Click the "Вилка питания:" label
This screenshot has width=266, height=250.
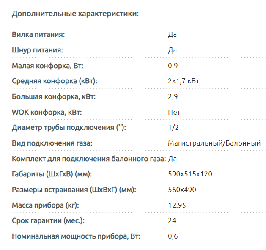(x=38, y=34)
